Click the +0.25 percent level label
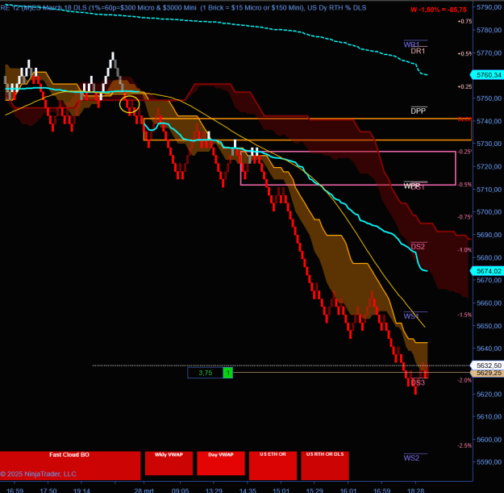This screenshot has width=504, height=493. (464, 86)
